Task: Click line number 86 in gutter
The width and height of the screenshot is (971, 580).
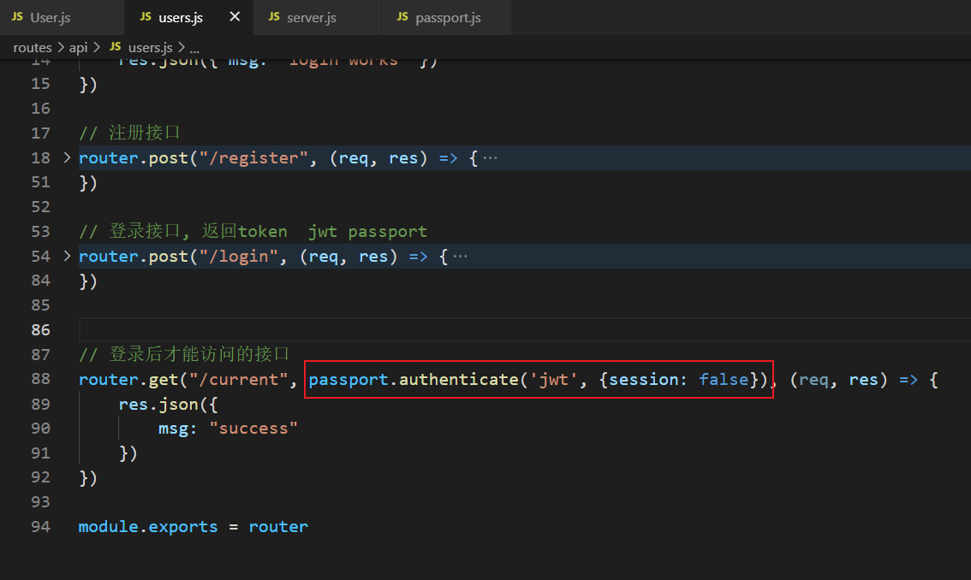Action: coord(40,330)
